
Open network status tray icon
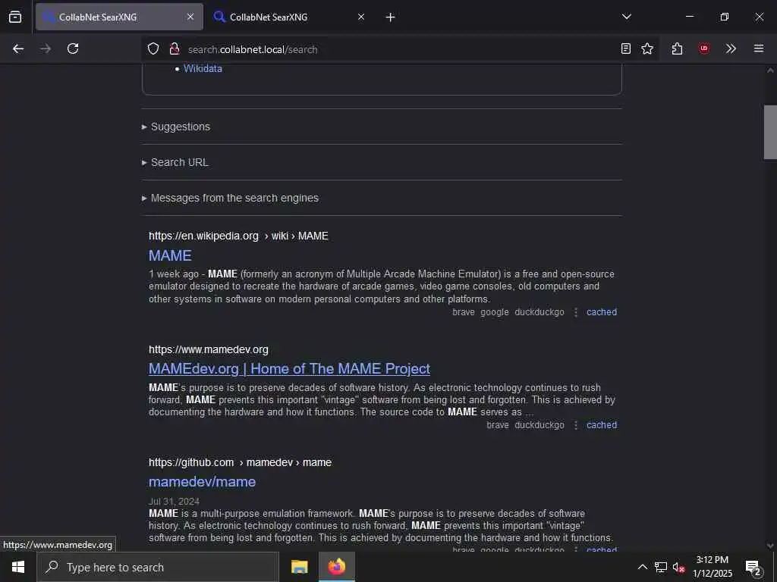point(661,567)
